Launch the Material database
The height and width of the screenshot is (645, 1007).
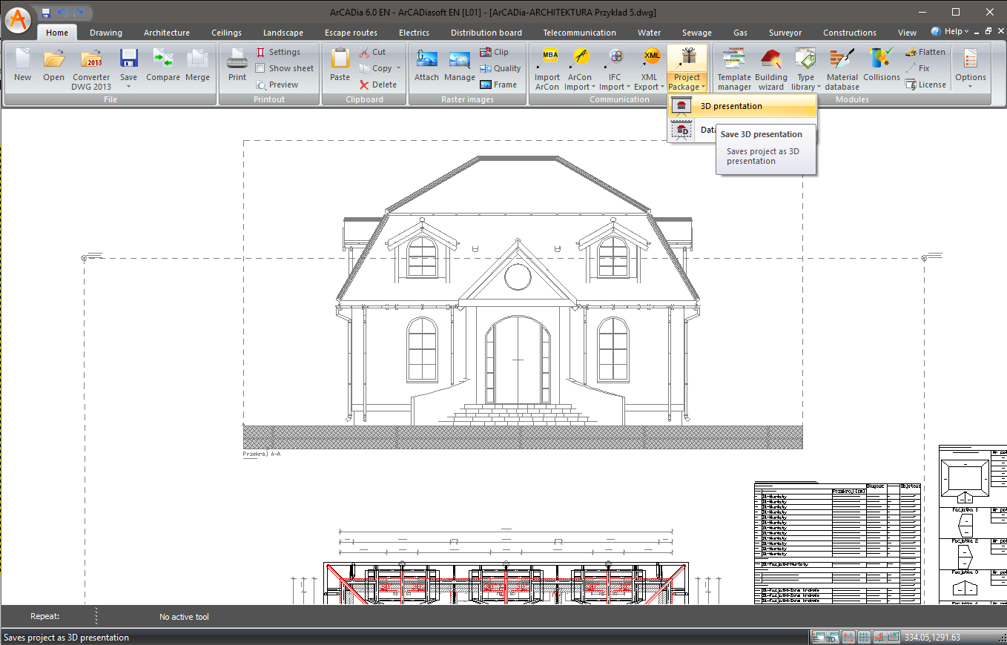point(842,67)
